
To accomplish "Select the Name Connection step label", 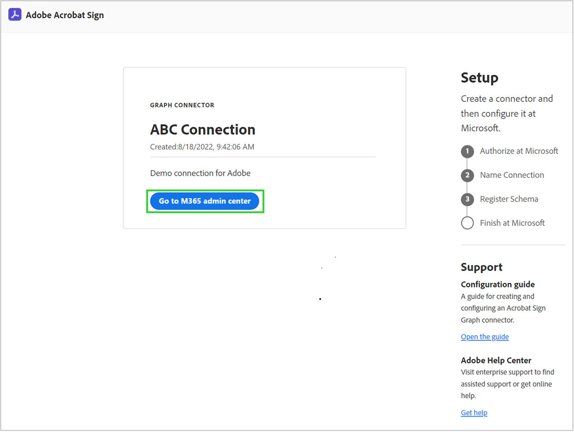I will pos(512,175).
